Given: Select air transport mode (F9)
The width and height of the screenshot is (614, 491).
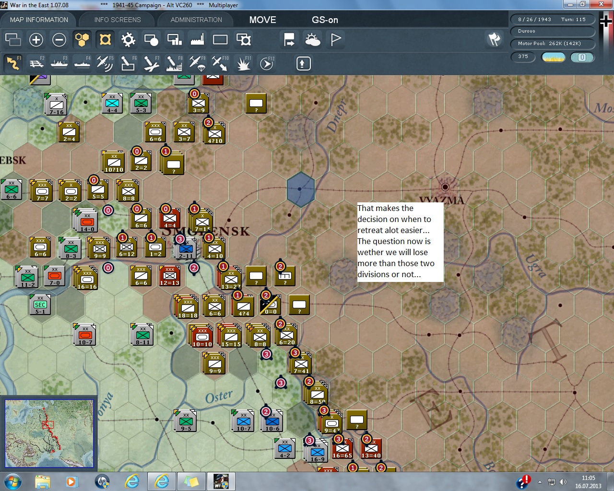Looking at the screenshot, I should [x=197, y=63].
